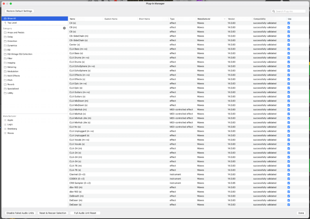
Task: Select the C6-SideChain (m) row name
Action: 79,36
